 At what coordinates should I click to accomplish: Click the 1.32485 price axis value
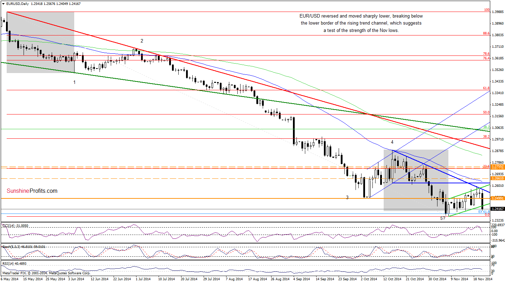pos(498,105)
